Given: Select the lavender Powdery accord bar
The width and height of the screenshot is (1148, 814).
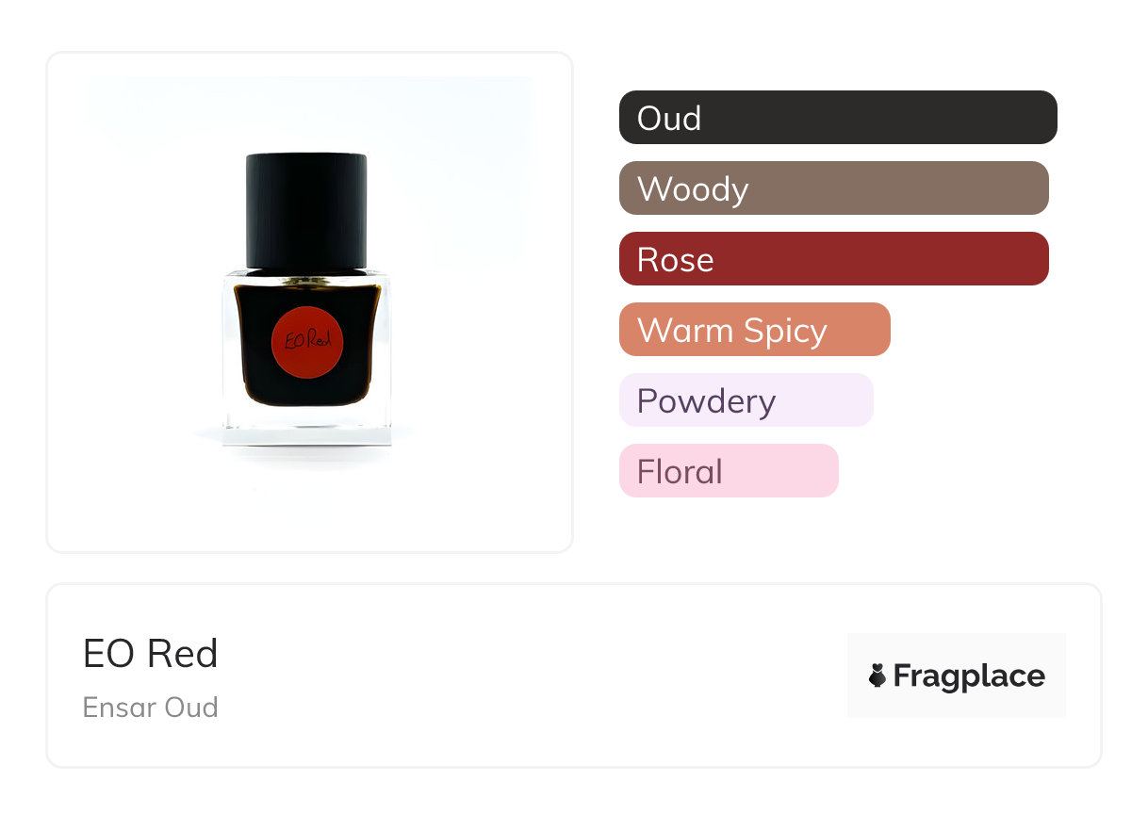Looking at the screenshot, I should (746, 400).
